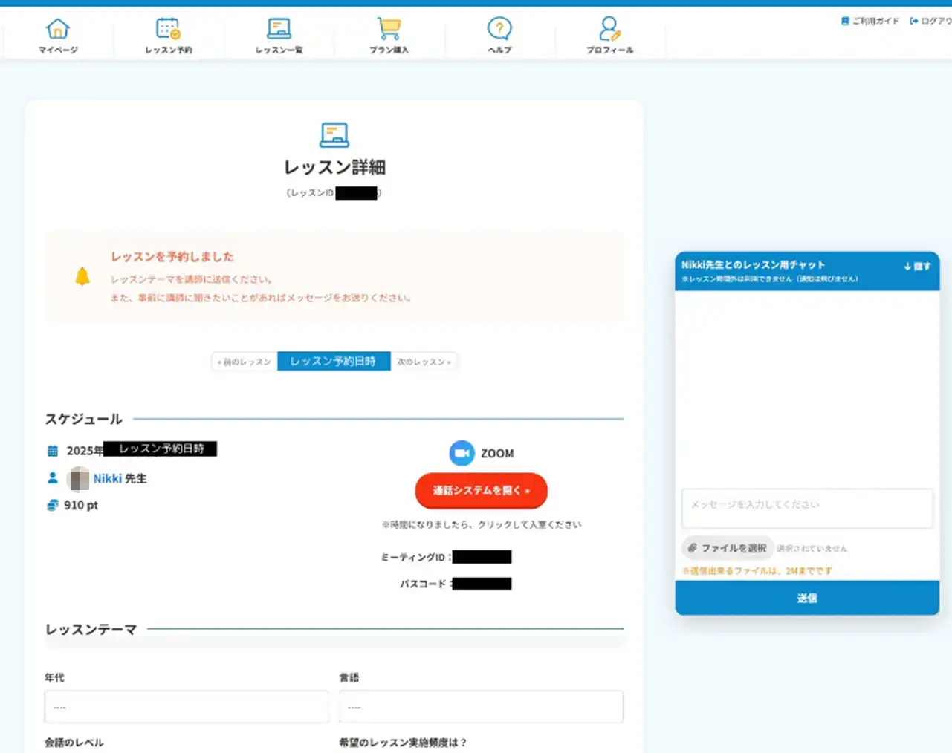
Task: Go to 前のレッスン
Action: tap(245, 362)
